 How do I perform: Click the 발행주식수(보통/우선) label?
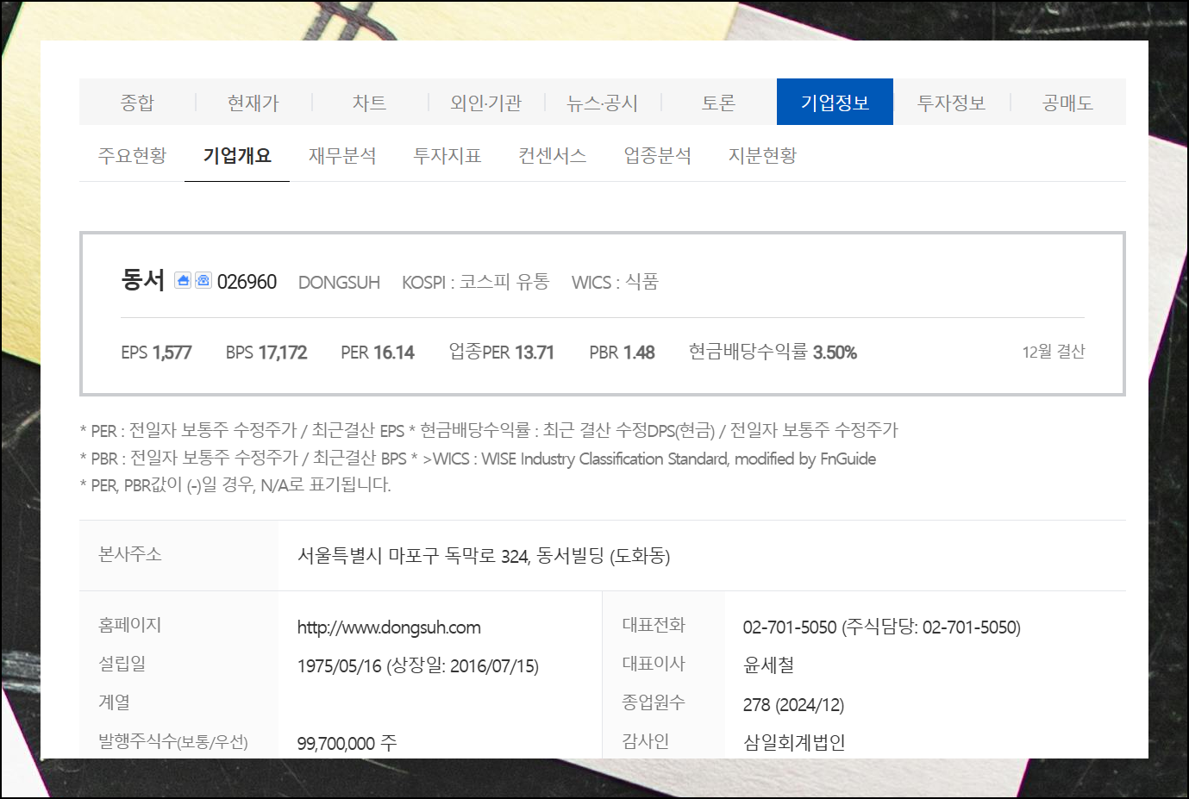coord(173,741)
